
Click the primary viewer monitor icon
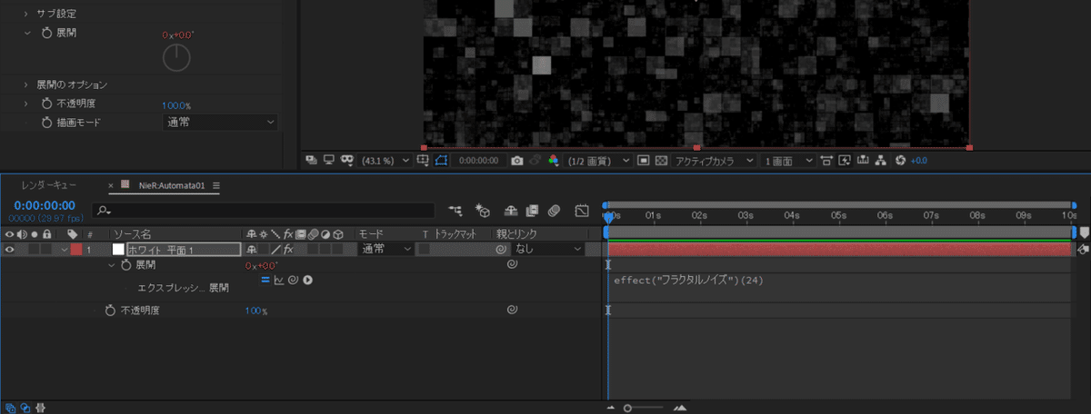[x=328, y=160]
